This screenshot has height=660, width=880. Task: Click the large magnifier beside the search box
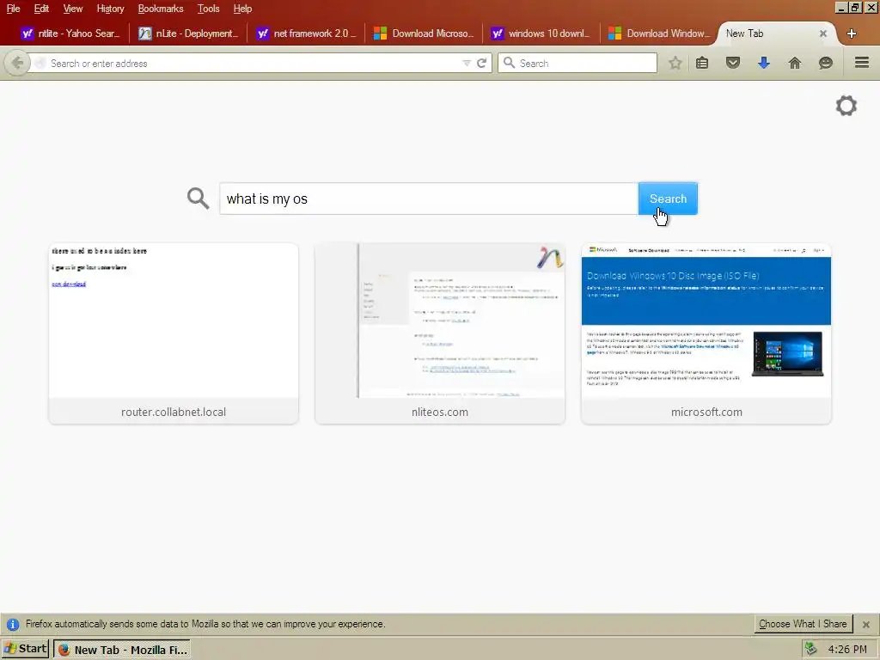tap(198, 199)
